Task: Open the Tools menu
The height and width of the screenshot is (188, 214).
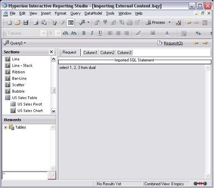Action: pyautogui.click(x=110, y=13)
